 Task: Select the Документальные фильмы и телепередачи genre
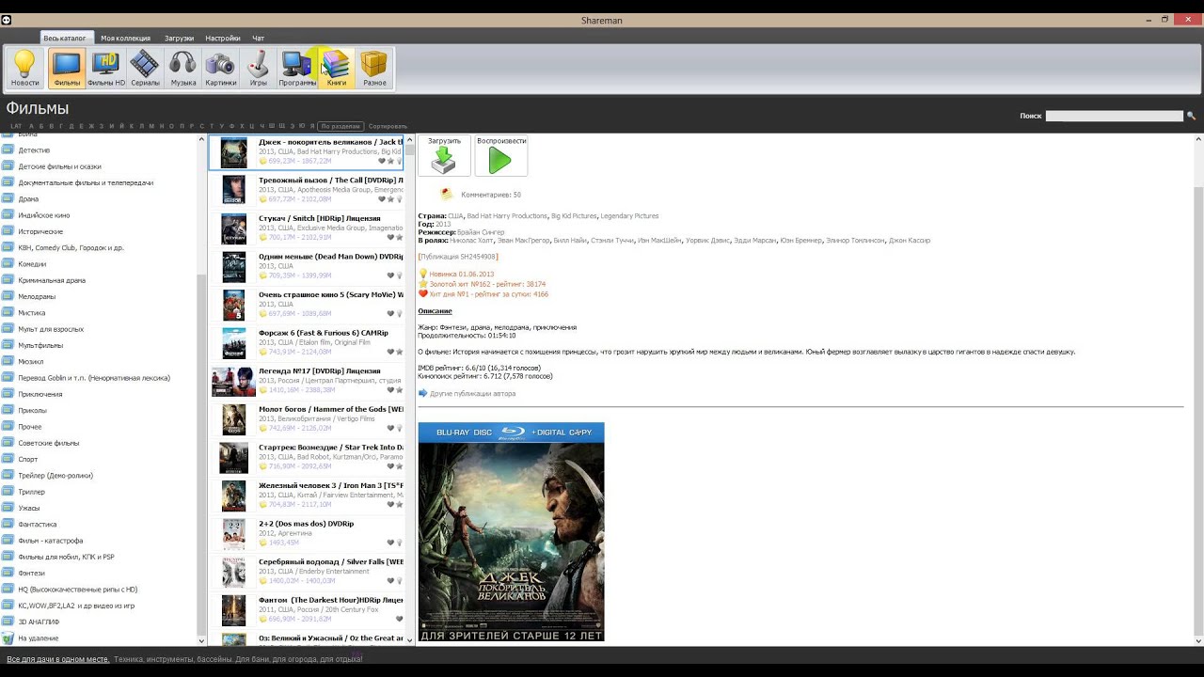pyautogui.click(x=86, y=182)
